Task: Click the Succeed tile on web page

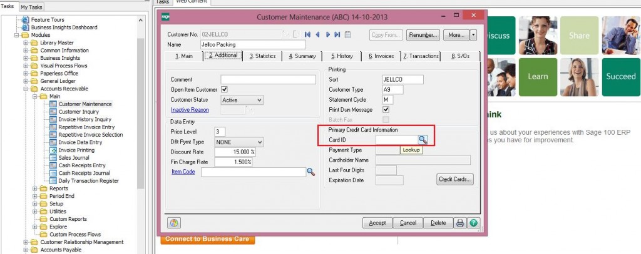Action: [620, 77]
